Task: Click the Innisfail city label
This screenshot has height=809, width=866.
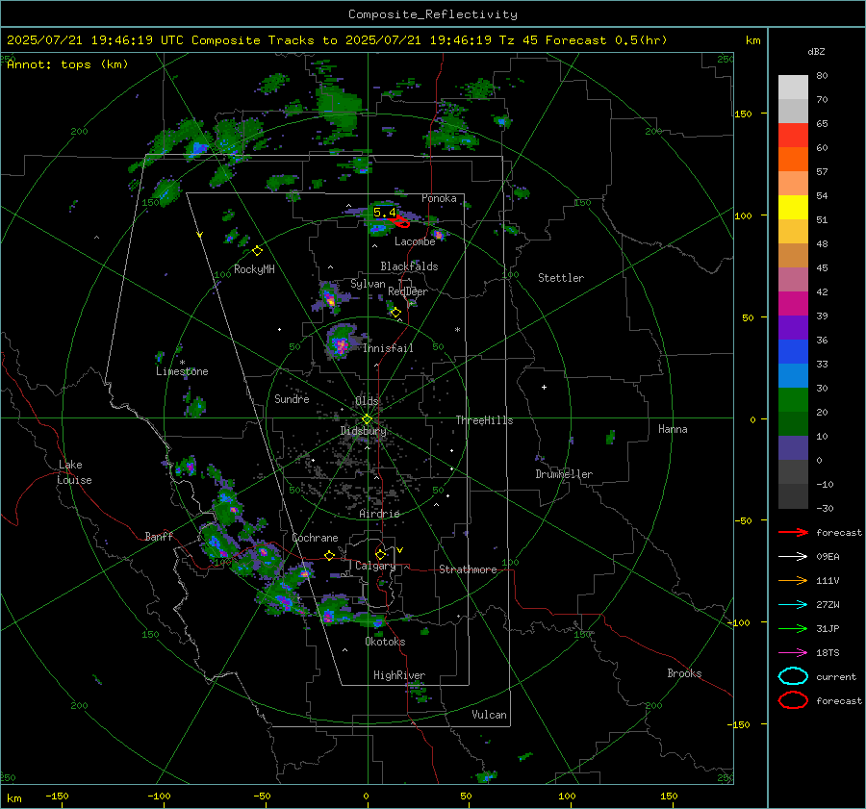Action: tap(388, 348)
